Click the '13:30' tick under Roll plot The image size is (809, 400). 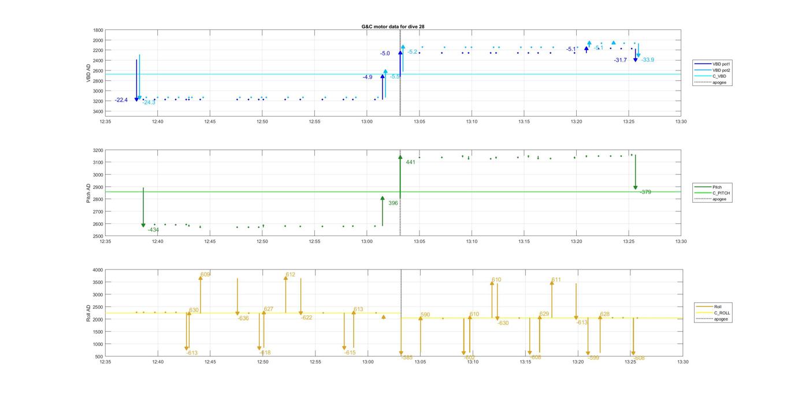[682, 362]
